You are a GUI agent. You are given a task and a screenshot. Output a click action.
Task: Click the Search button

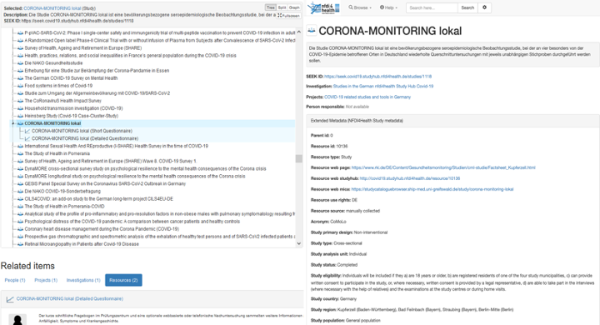click(467, 7)
